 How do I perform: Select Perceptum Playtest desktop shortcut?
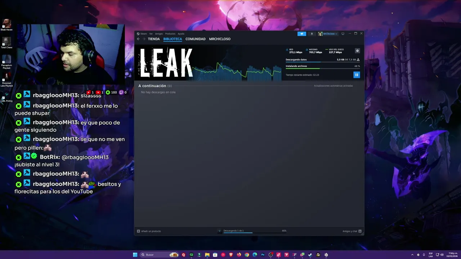(x=6, y=62)
